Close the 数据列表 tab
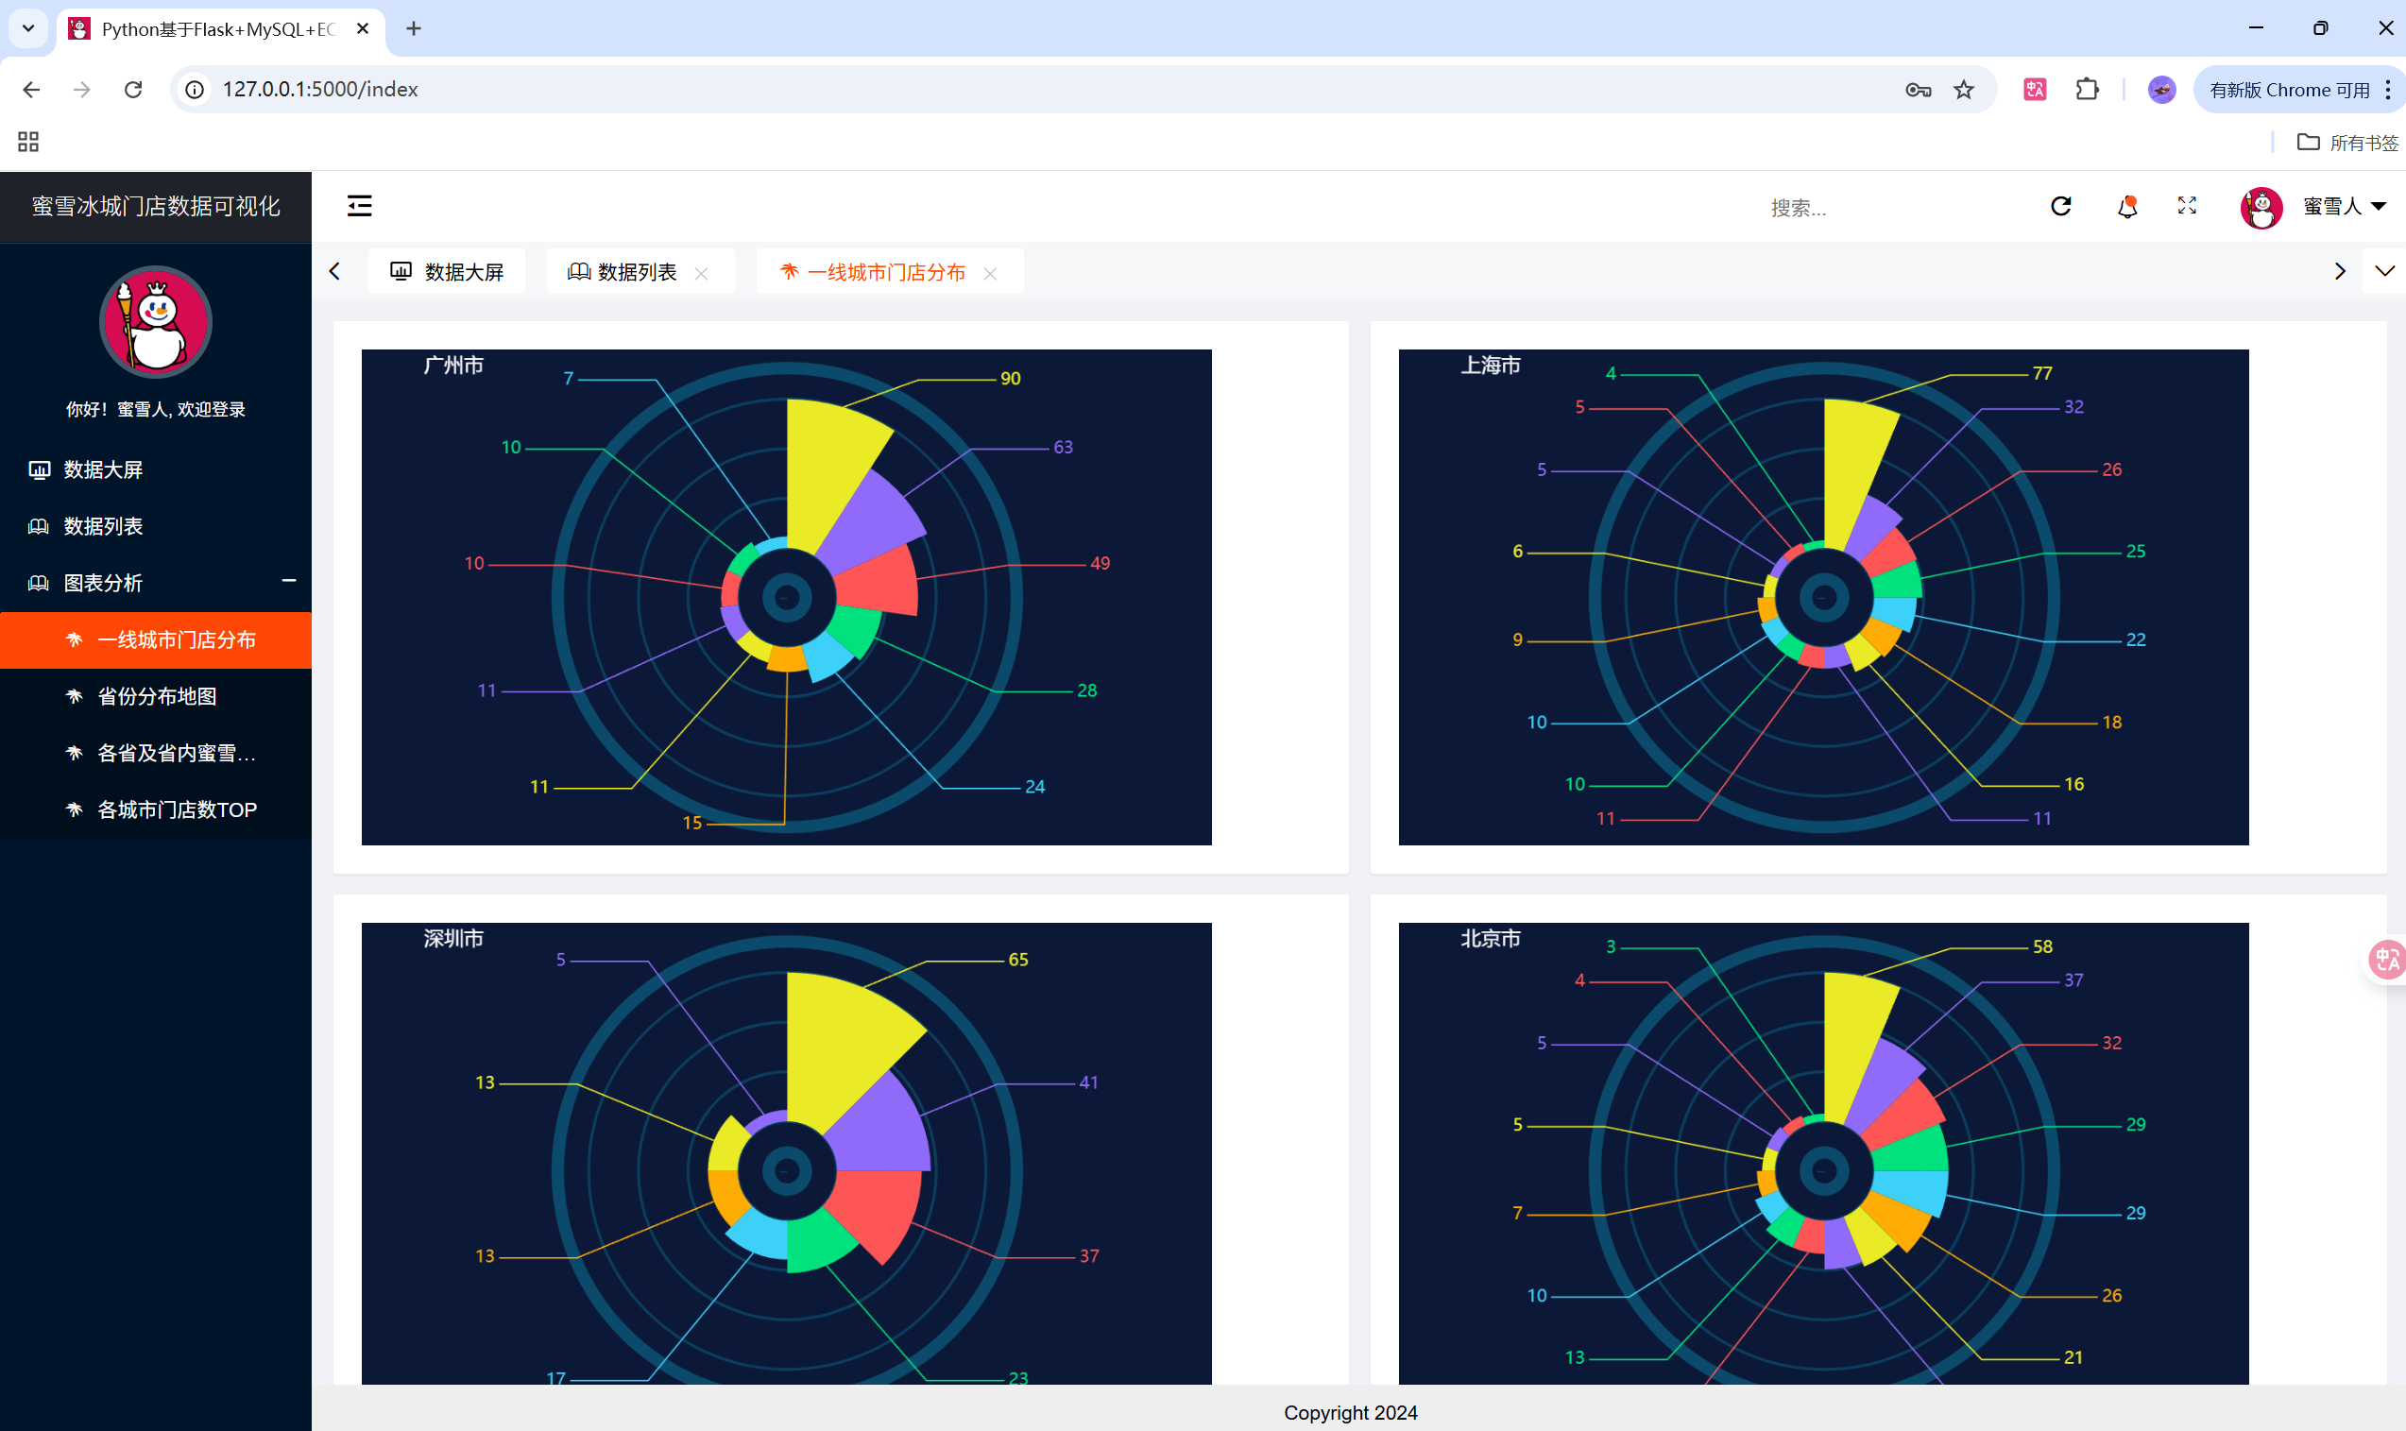This screenshot has width=2406, height=1431. pyautogui.click(x=701, y=274)
